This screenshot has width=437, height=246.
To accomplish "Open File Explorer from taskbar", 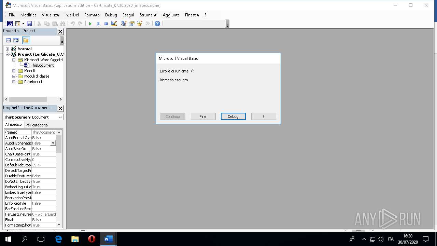I will point(75,239).
